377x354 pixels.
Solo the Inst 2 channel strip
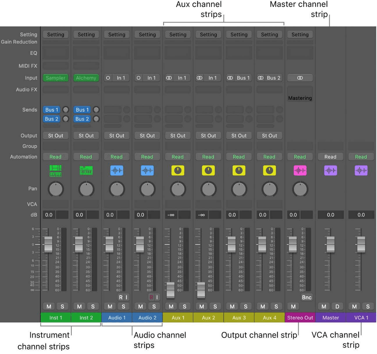(x=93, y=307)
